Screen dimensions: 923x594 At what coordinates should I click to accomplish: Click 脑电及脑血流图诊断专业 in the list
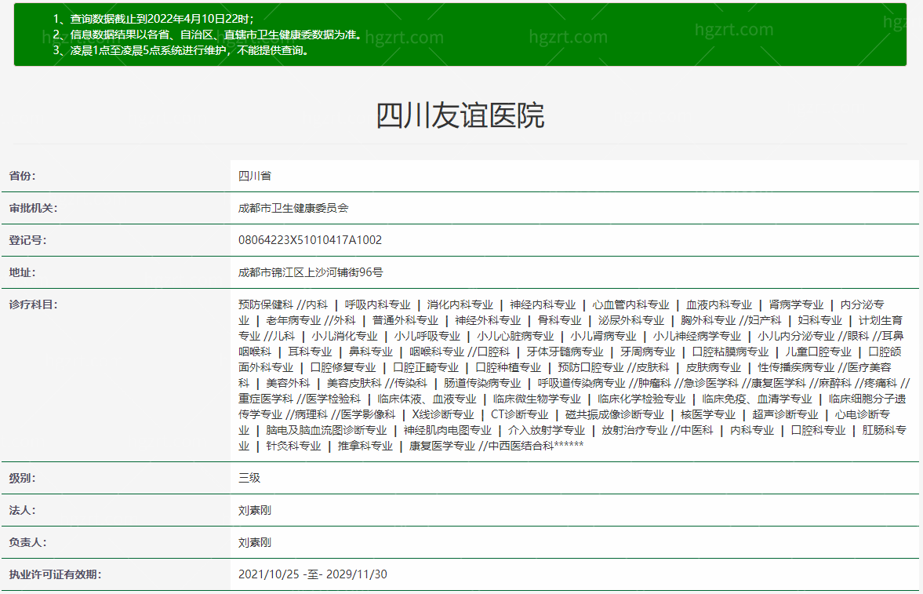click(x=326, y=430)
